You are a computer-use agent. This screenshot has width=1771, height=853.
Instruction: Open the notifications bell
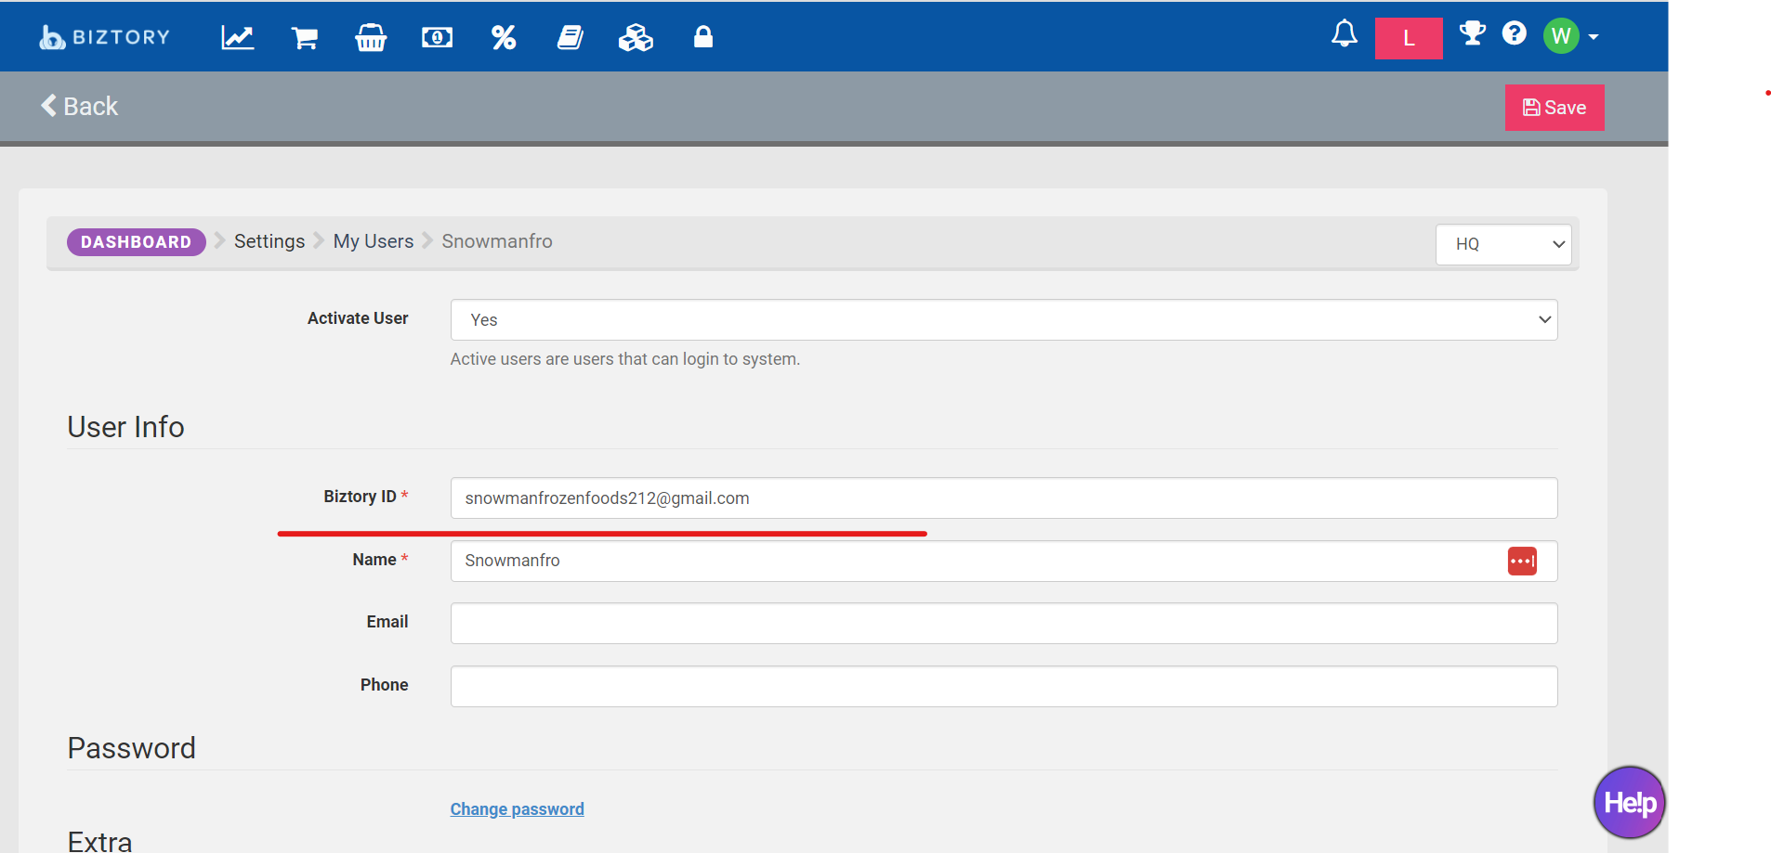[x=1345, y=34]
